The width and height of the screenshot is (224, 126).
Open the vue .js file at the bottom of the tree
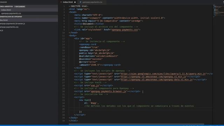point(1,30)
